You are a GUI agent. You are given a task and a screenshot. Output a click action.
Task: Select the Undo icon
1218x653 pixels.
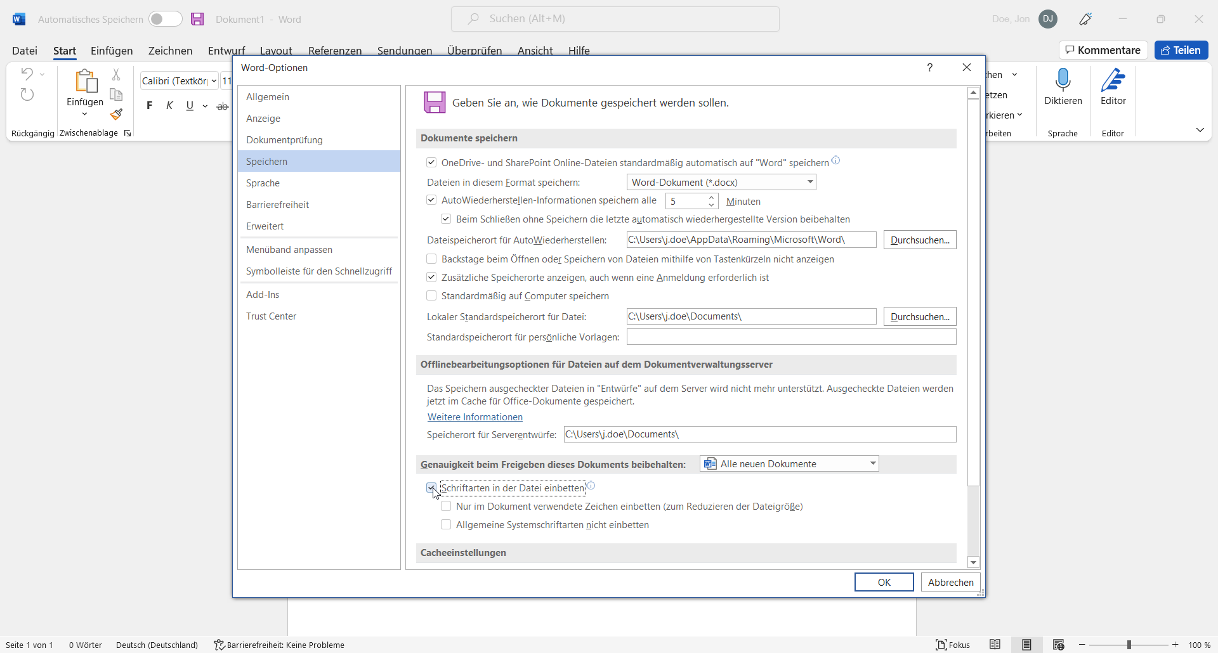26,74
